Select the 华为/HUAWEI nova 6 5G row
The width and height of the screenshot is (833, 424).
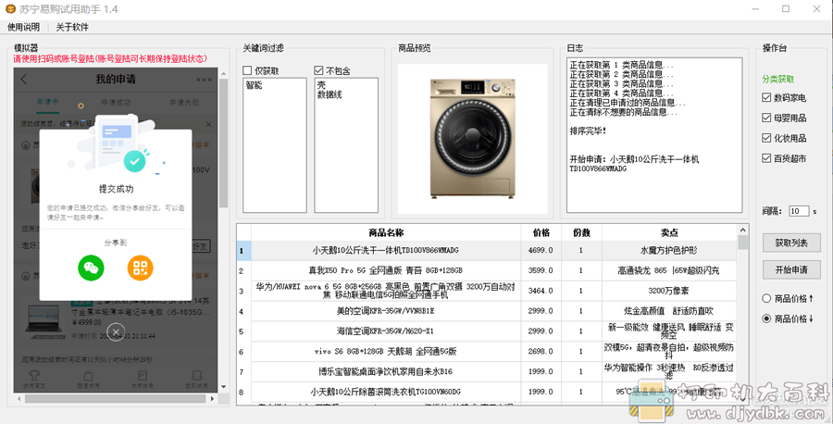[x=386, y=291]
